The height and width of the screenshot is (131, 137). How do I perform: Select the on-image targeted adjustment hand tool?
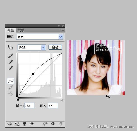[x=10, y=47]
